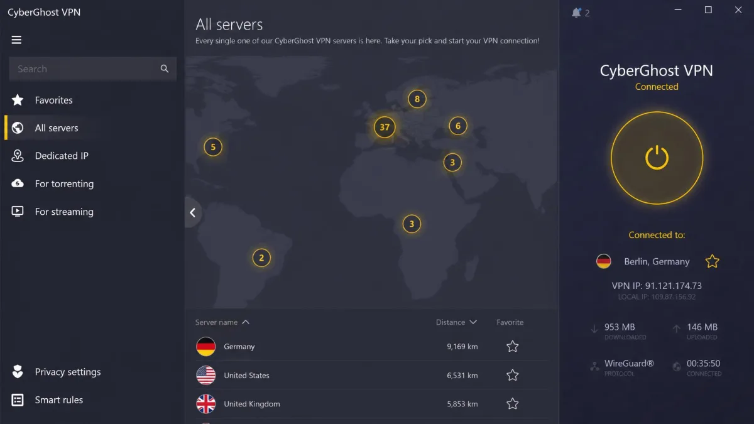
Task: Select the map cluster marked 3 in Africa
Action: click(412, 224)
